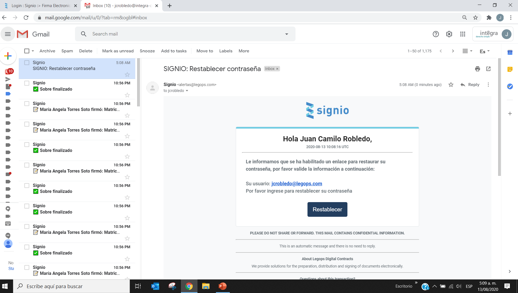
Task: Bookmark this page star icon
Action: [x=475, y=18]
